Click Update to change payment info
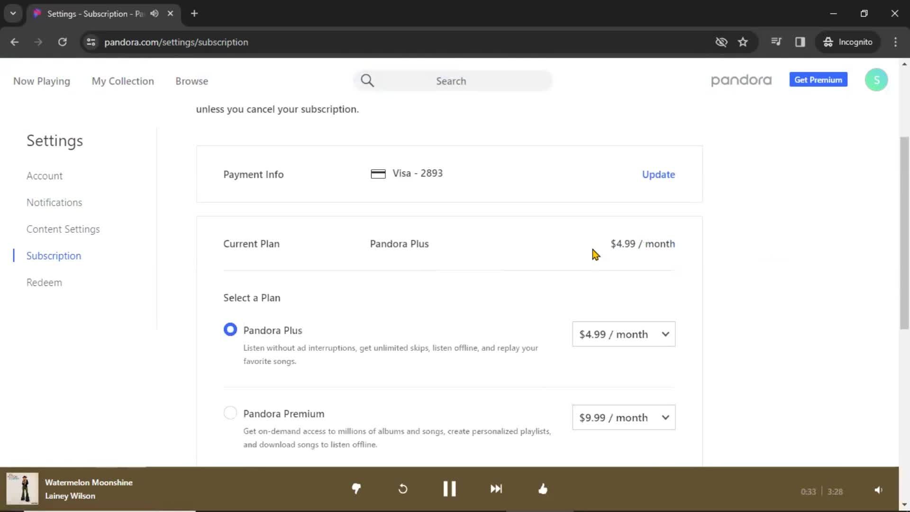910x512 pixels. [x=659, y=174]
